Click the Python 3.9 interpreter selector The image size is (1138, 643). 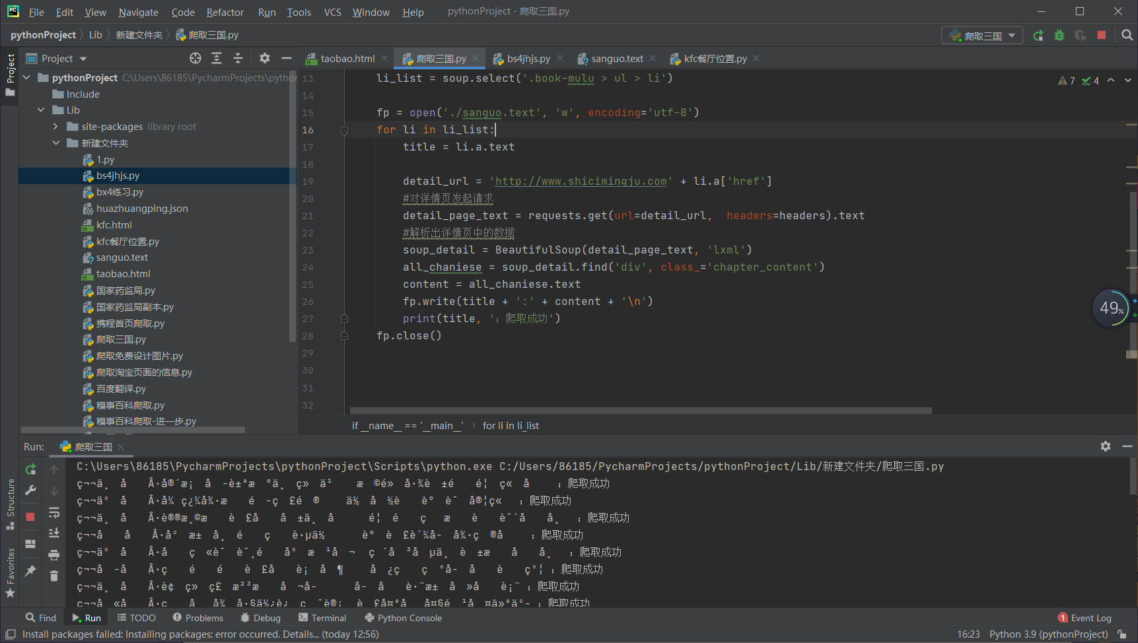(x=1048, y=634)
